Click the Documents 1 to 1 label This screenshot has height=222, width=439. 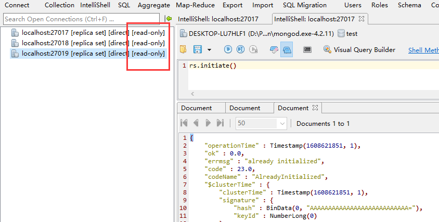pos(323,123)
